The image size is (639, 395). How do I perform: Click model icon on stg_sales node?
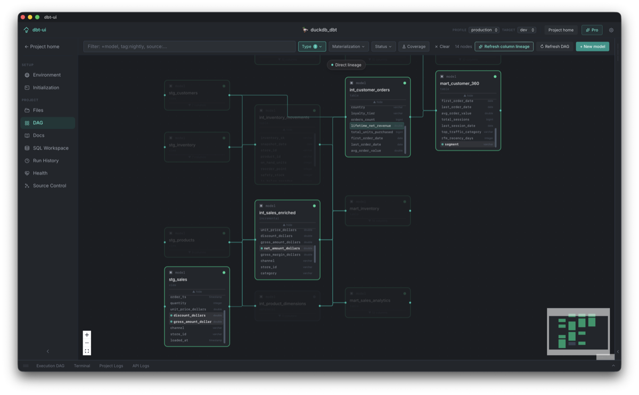[170, 273]
